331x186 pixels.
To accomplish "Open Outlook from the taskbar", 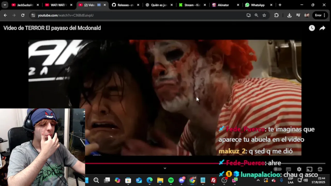I will pyautogui.click(x=139, y=180).
